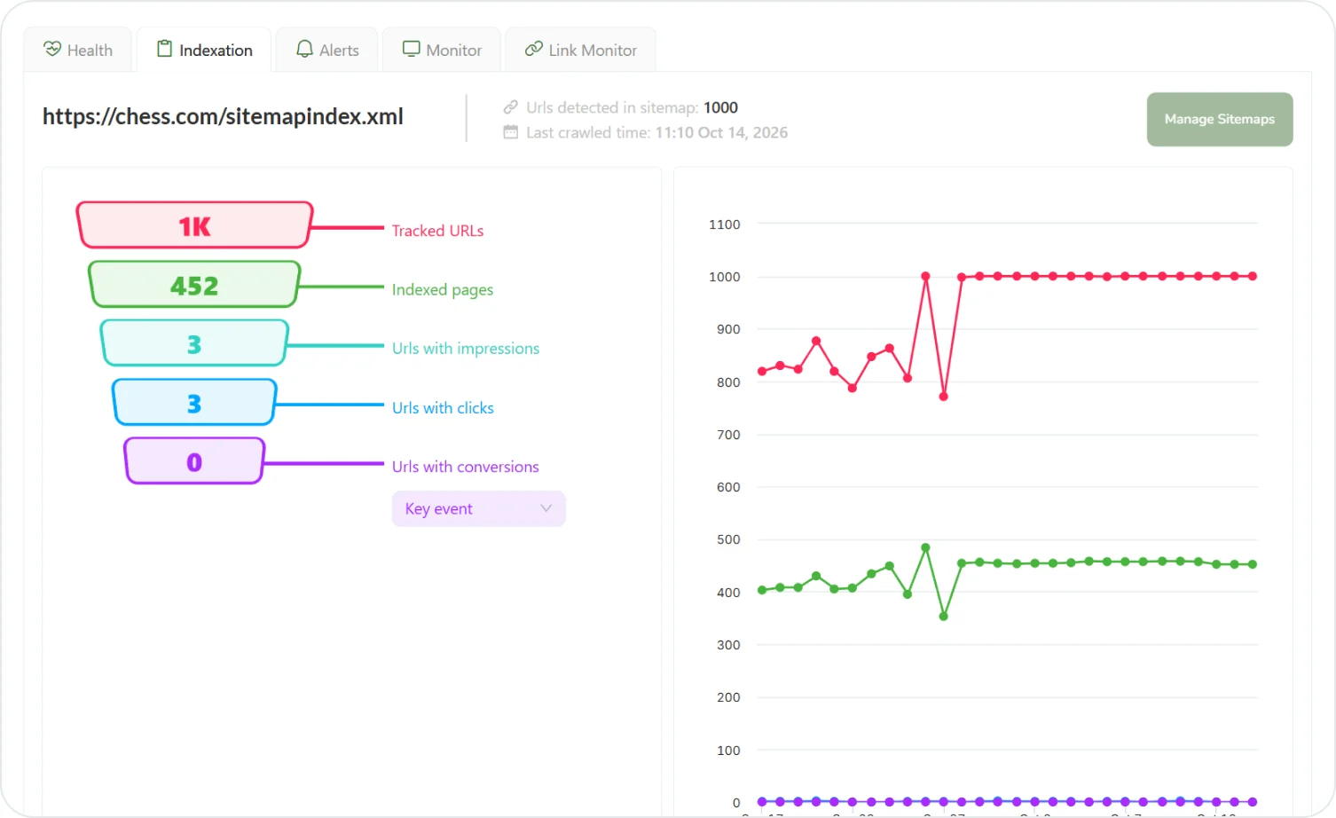The width and height of the screenshot is (1336, 818).
Task: Click the 3 Urls with impressions box
Action: (194, 343)
